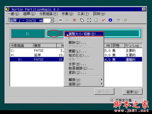The image size is (152, 114).
Task: Click the resize/move partition toolbar icon
Action: tap(60, 20)
